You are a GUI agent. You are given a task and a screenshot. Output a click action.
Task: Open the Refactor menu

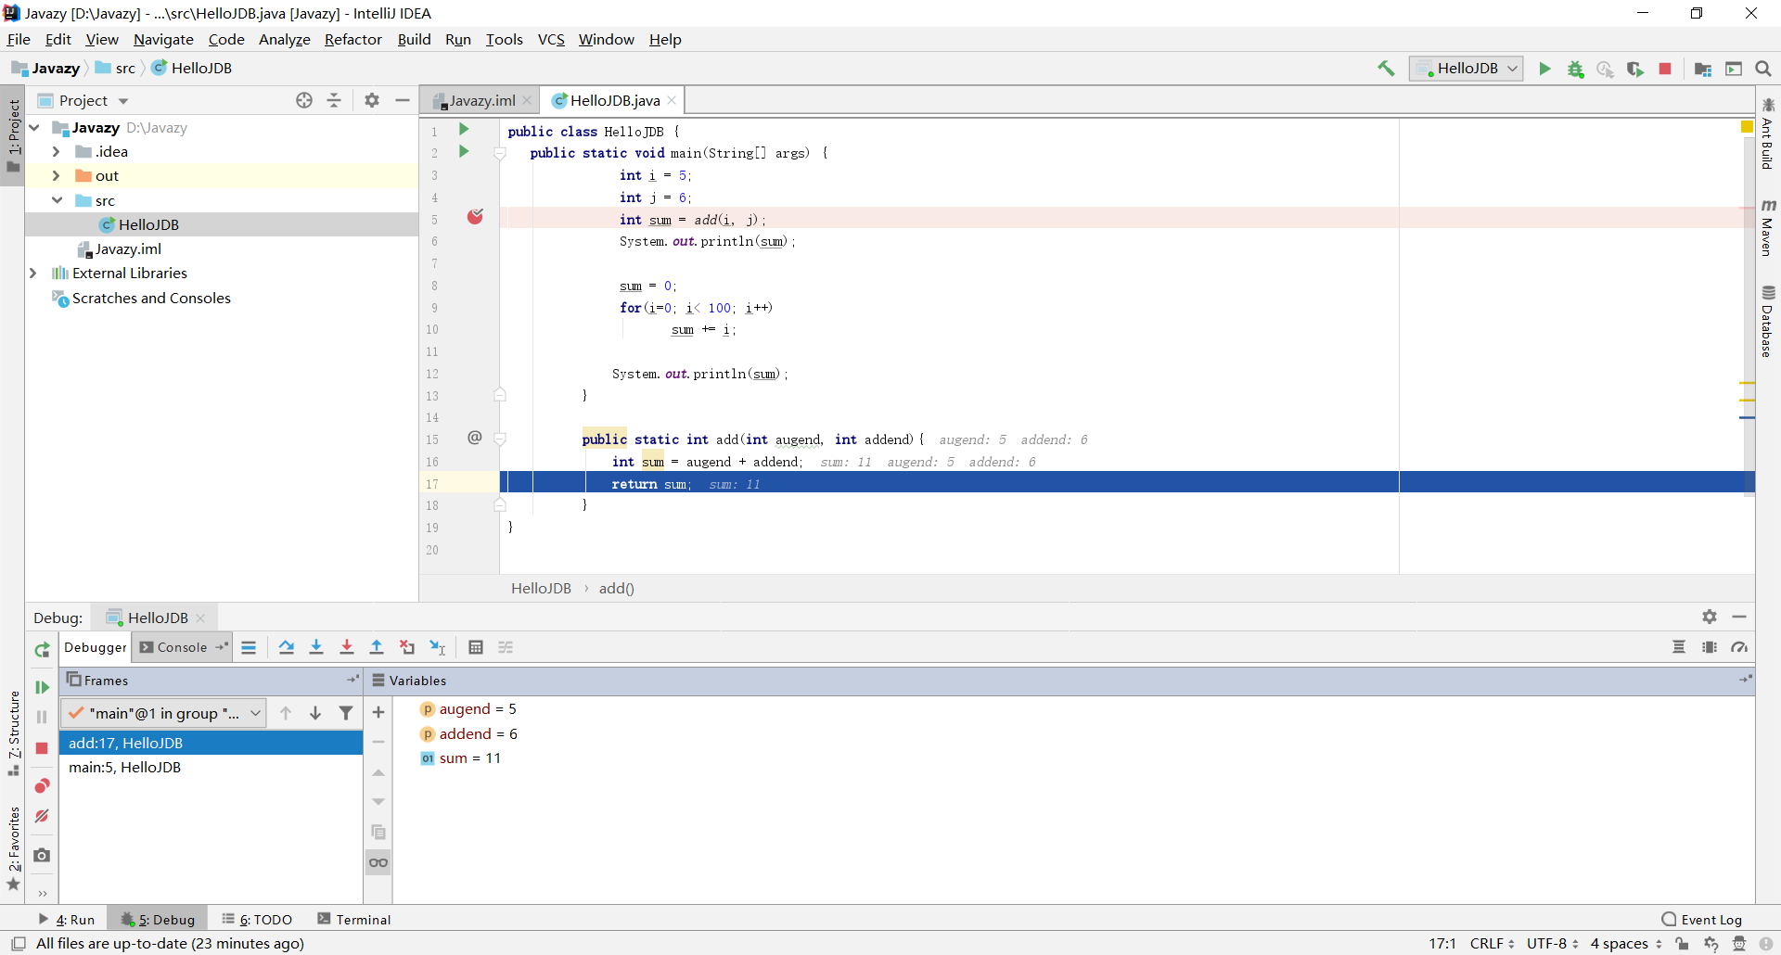point(352,39)
